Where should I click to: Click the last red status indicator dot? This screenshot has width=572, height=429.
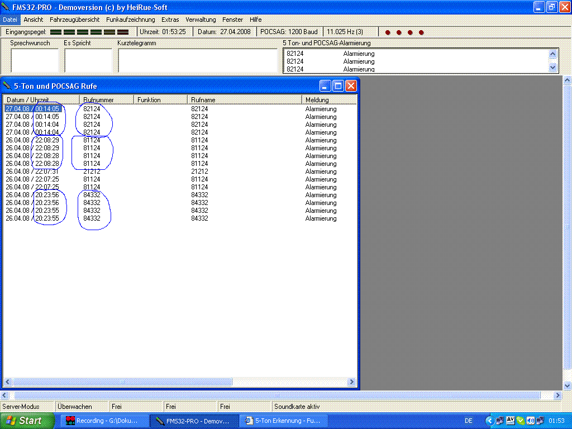(421, 32)
